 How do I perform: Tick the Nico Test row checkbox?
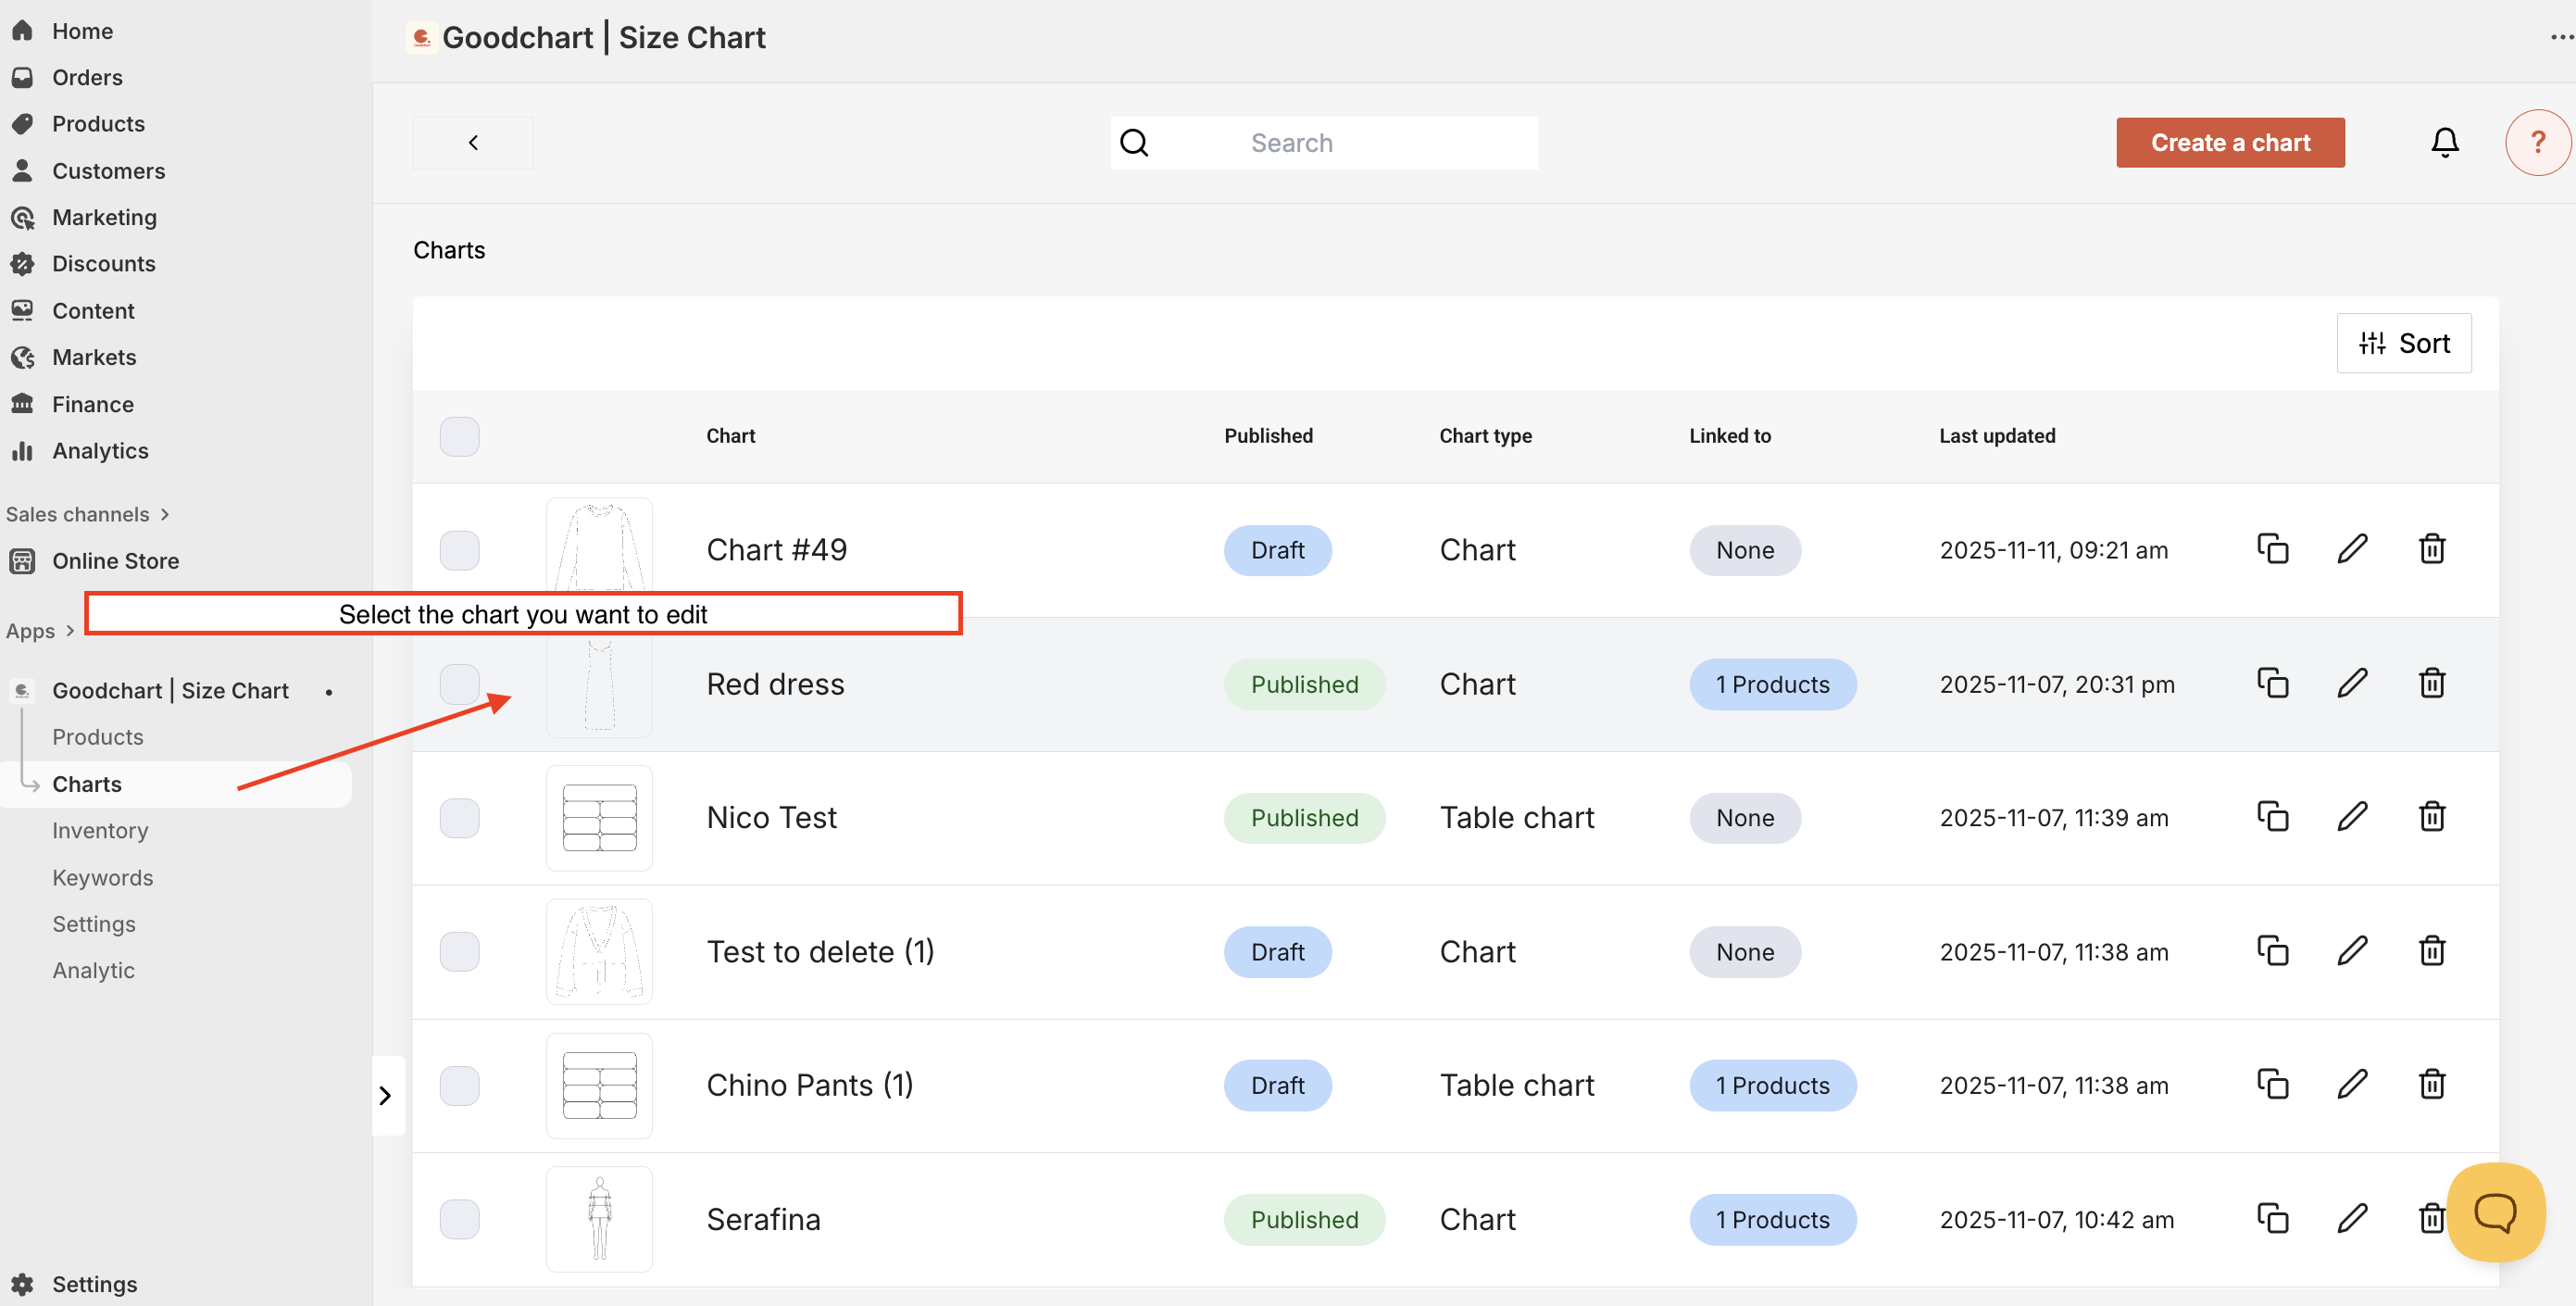tap(459, 817)
